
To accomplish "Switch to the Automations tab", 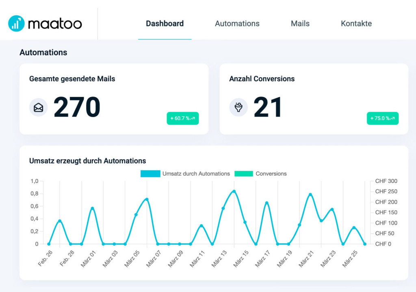I will 237,24.
